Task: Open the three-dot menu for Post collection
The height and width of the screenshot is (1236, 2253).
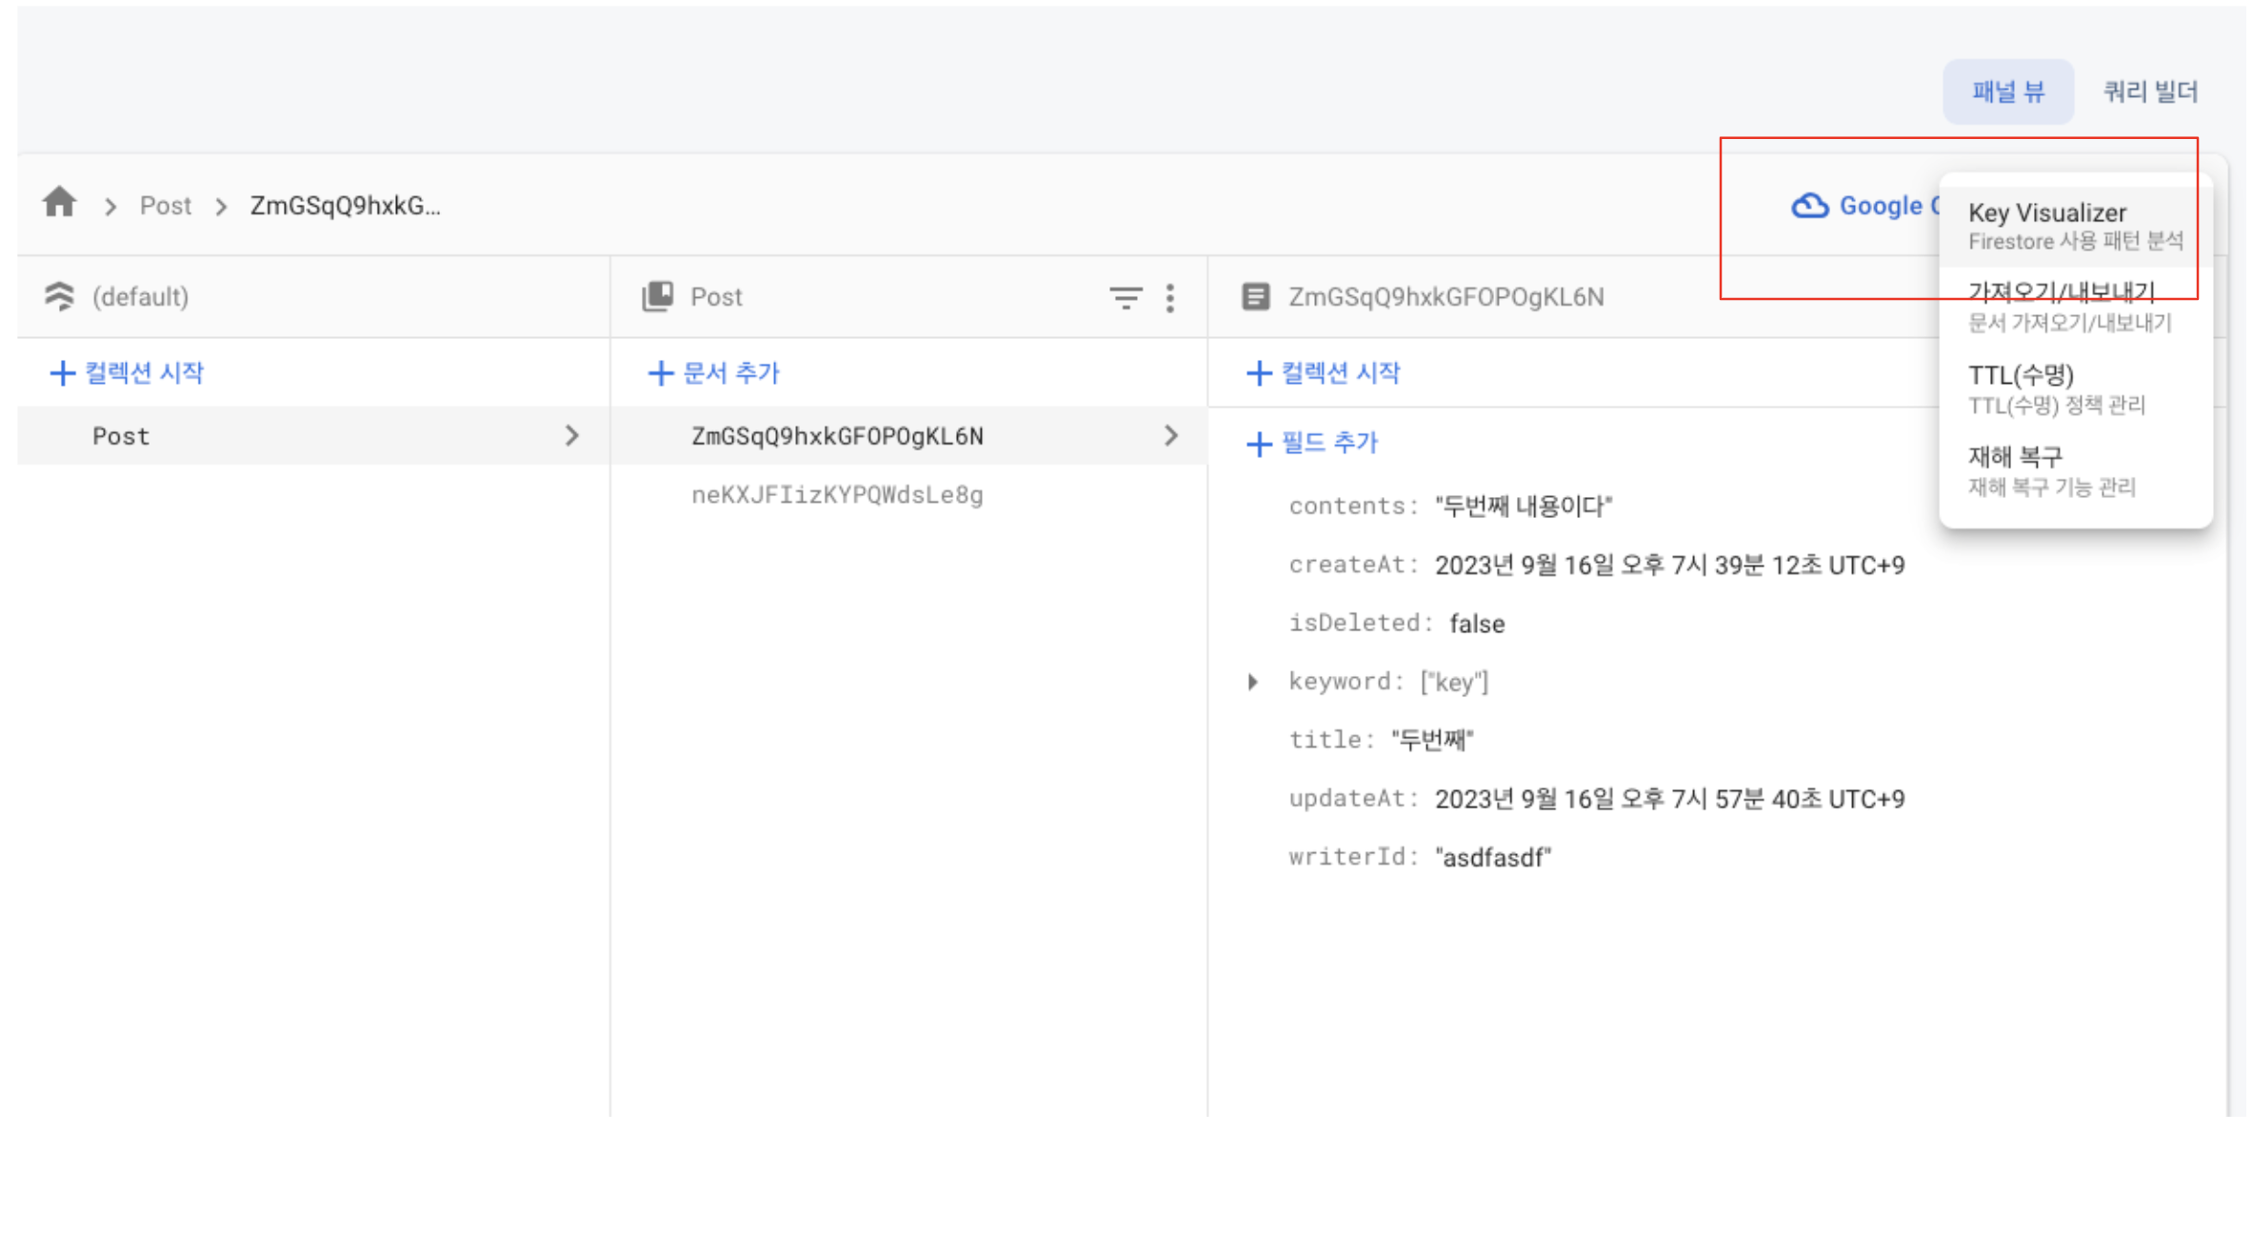Action: click(x=1170, y=298)
